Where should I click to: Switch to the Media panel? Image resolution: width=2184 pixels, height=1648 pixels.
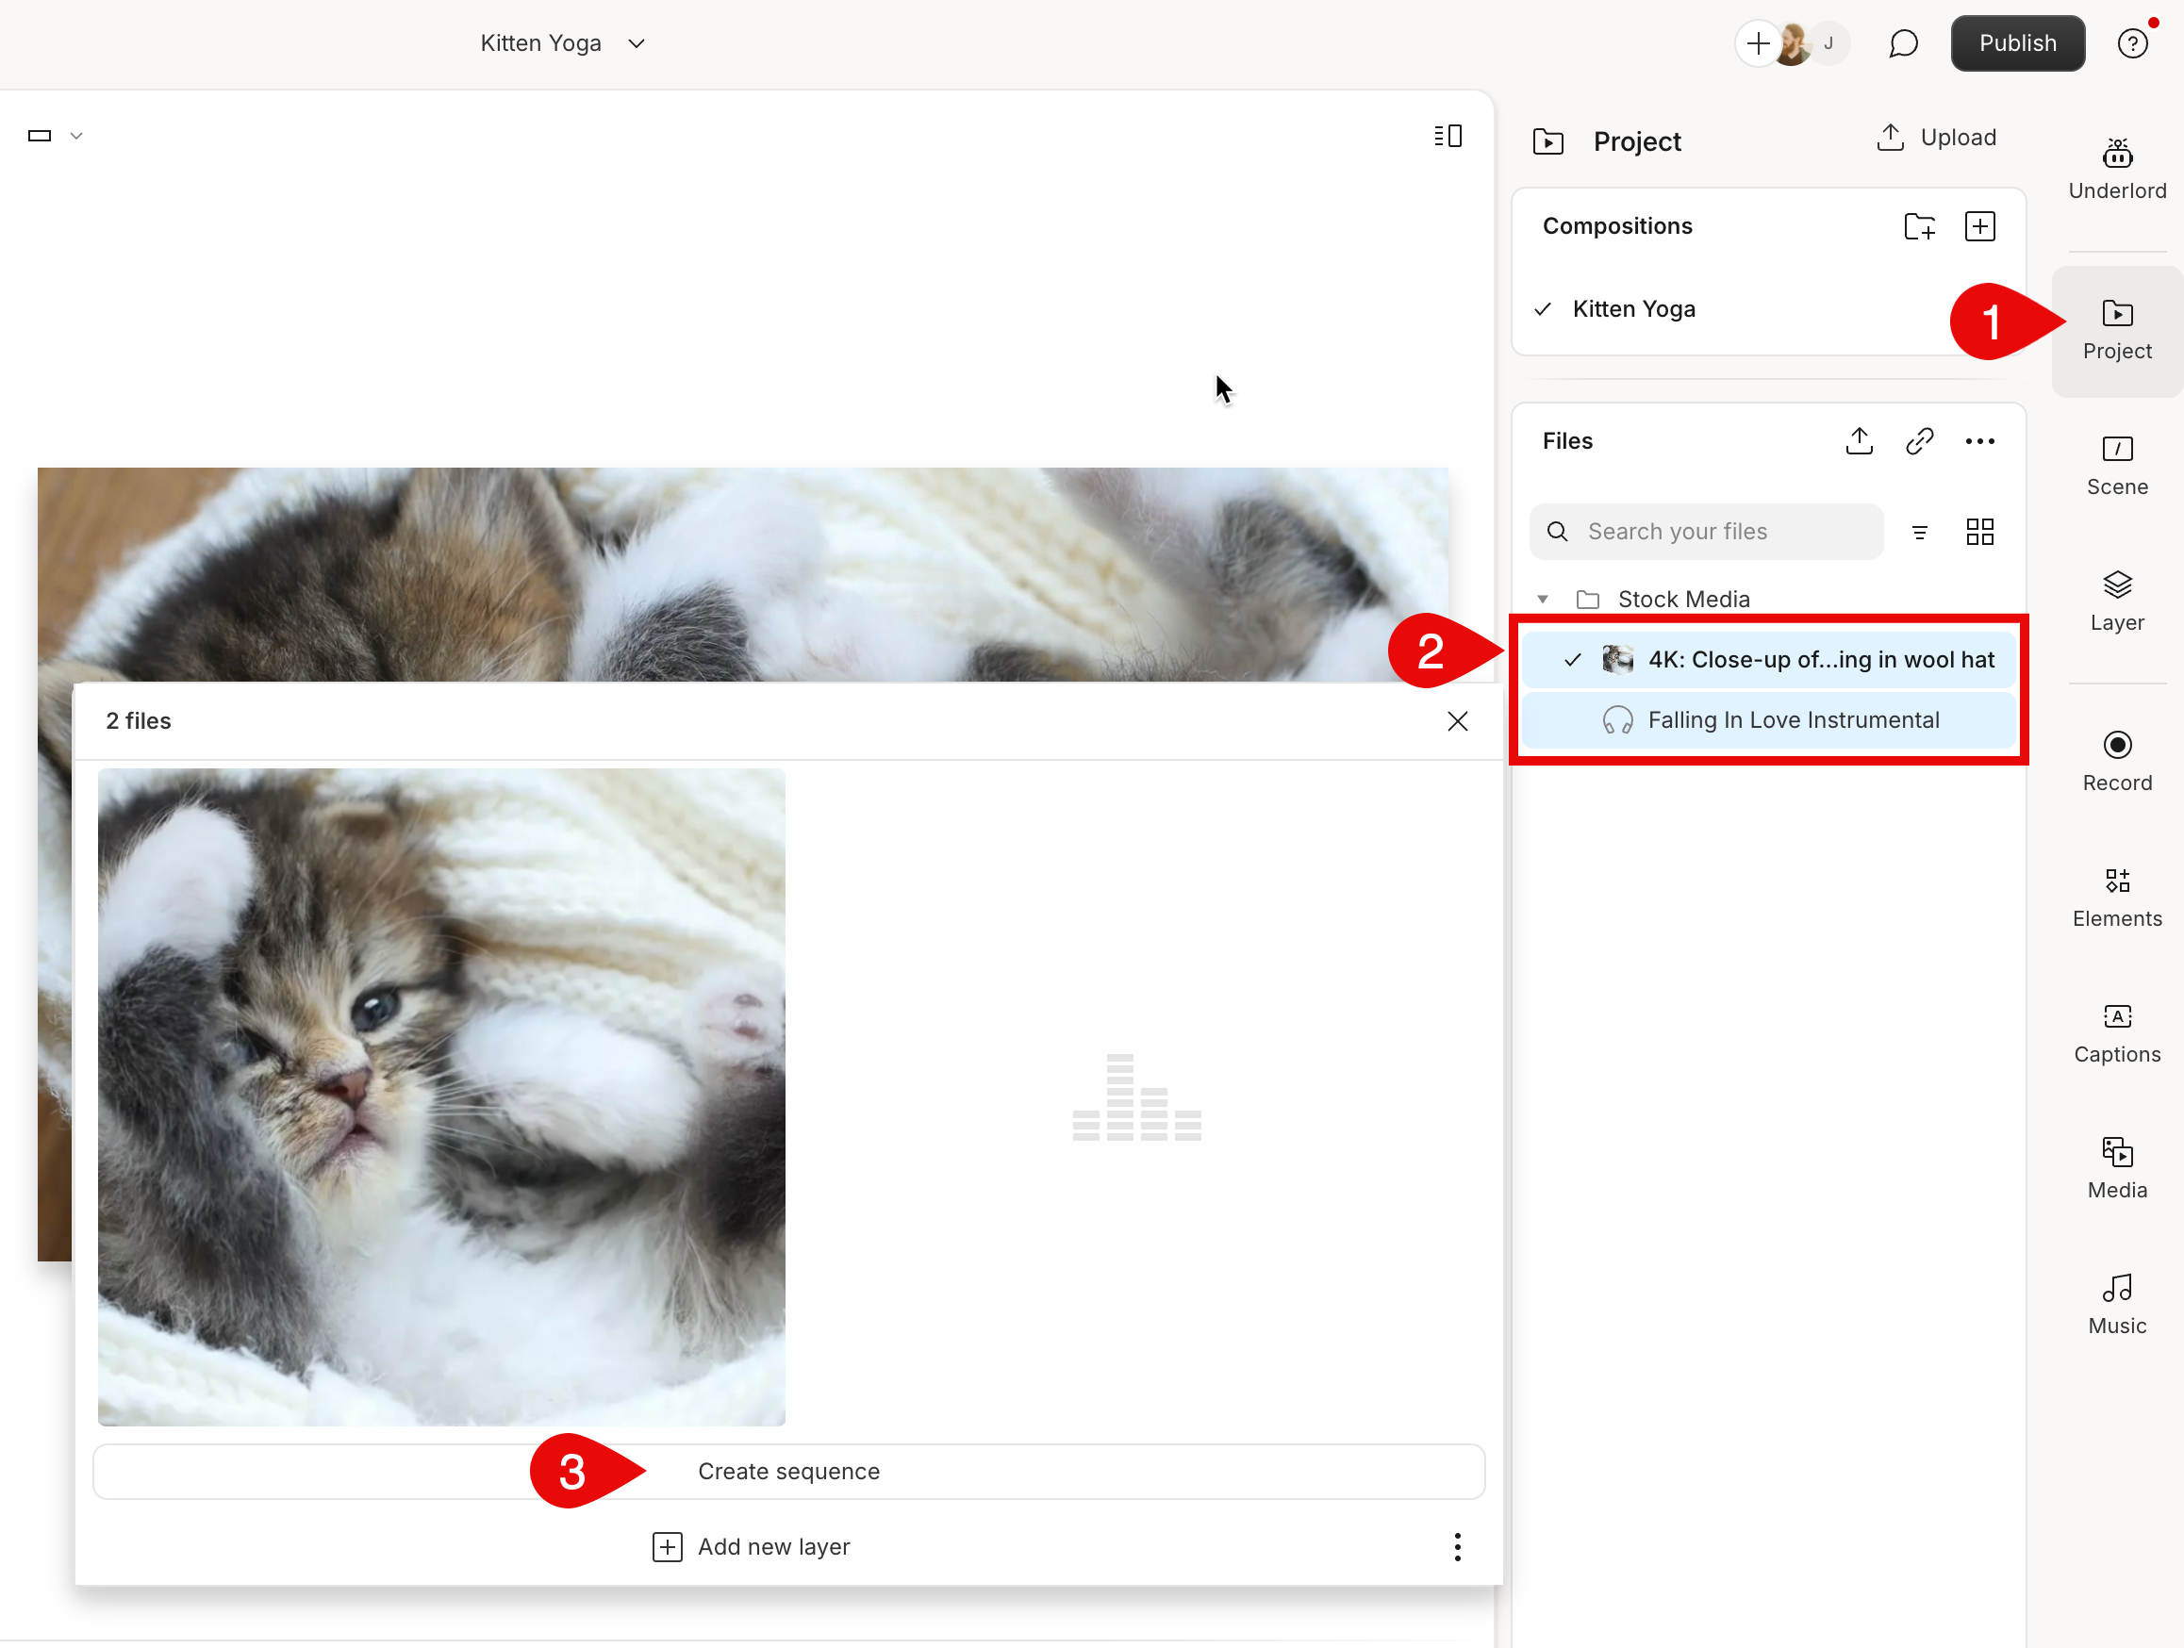point(2117,1167)
